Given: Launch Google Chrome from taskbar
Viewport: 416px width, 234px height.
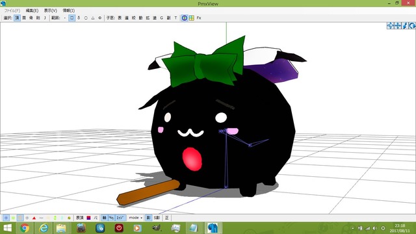Looking at the screenshot, I should point(25,228).
